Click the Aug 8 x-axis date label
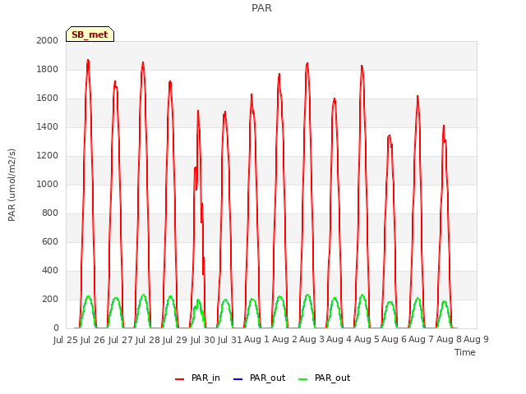Screen dimensions: 526x394 click(449, 340)
